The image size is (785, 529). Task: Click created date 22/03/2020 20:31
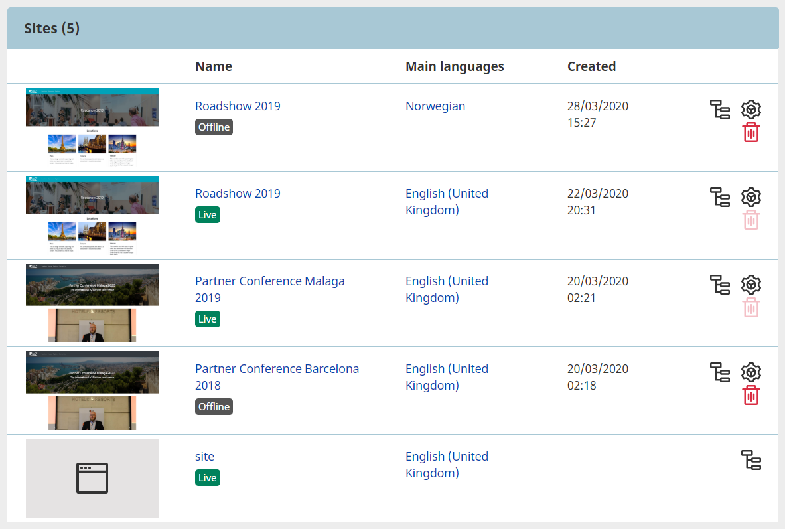[597, 202]
